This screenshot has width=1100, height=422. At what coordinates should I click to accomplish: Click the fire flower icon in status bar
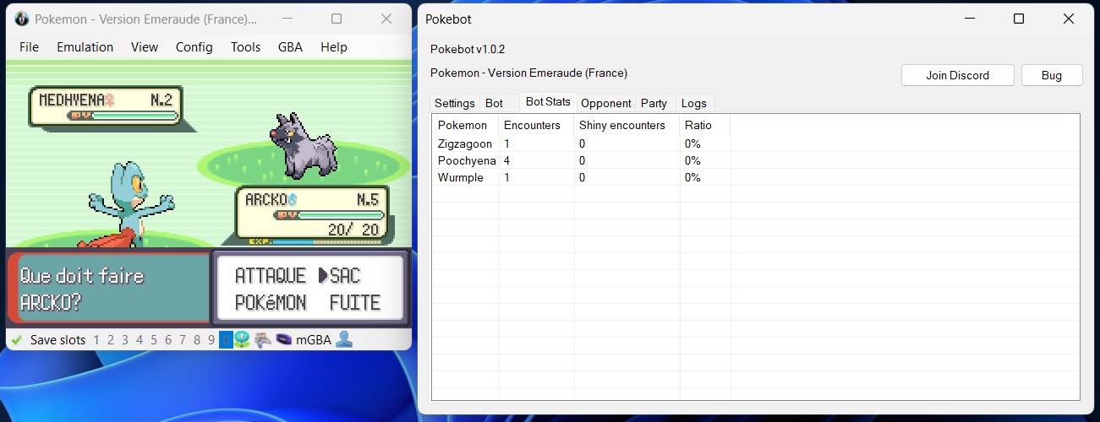coord(242,340)
